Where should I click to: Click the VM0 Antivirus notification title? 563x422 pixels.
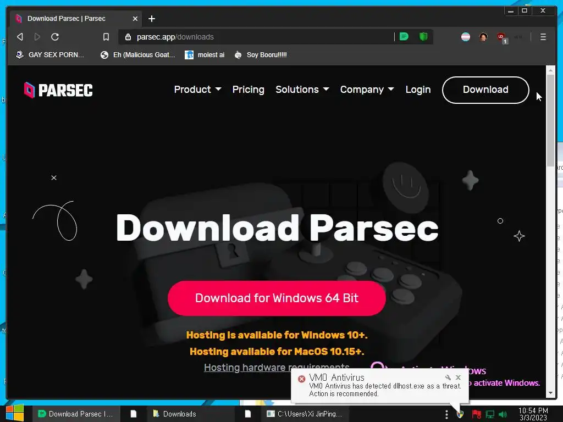[x=336, y=377]
